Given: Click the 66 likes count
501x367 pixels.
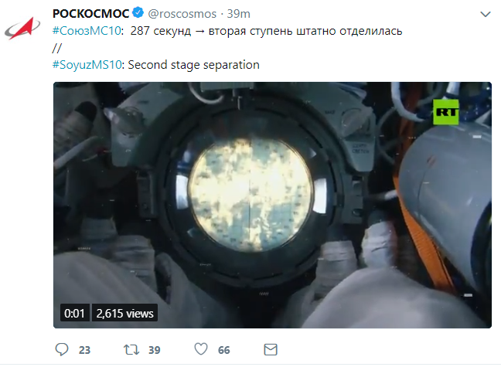Looking at the screenshot, I should (x=224, y=350).
